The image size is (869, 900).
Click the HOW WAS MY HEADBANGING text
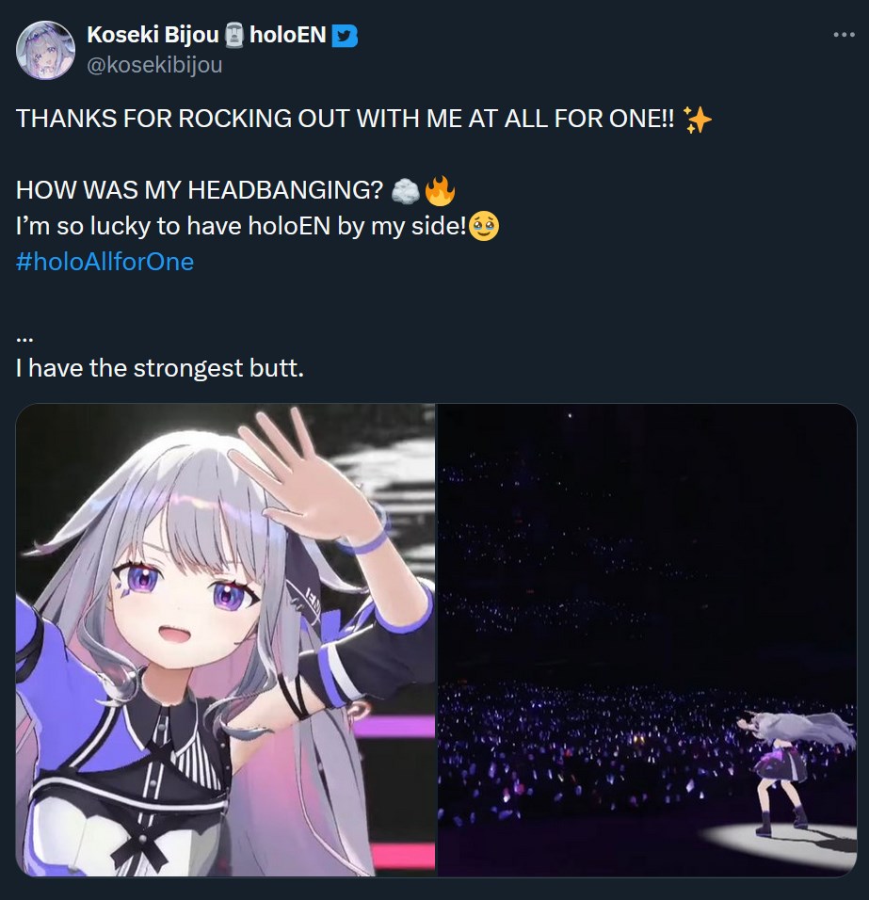[x=200, y=190]
